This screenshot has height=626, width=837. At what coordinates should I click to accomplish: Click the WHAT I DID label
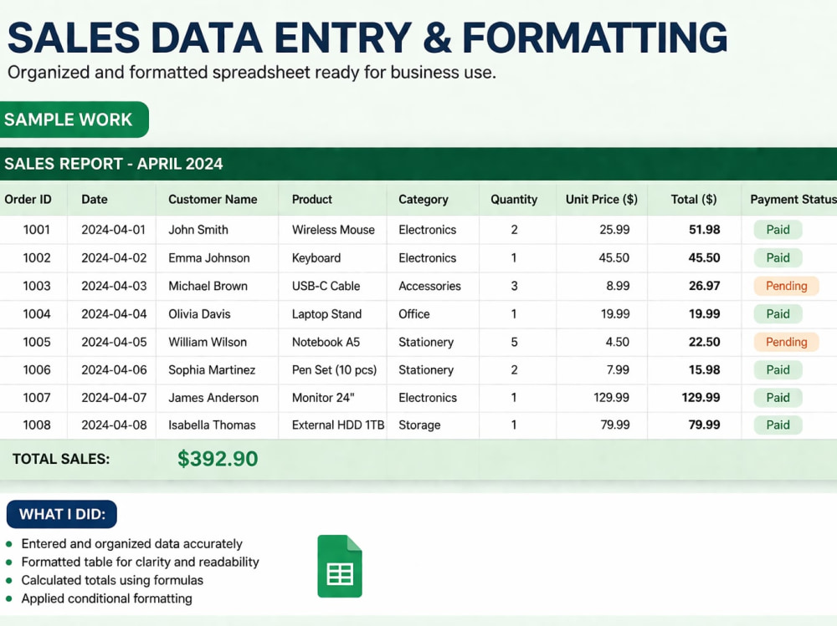tap(62, 514)
